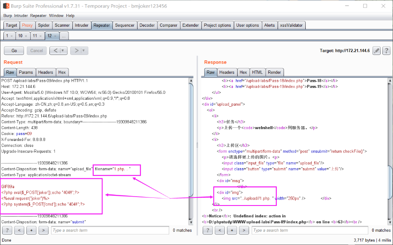
Task: Switch to the Spider tab
Action: pos(43,25)
